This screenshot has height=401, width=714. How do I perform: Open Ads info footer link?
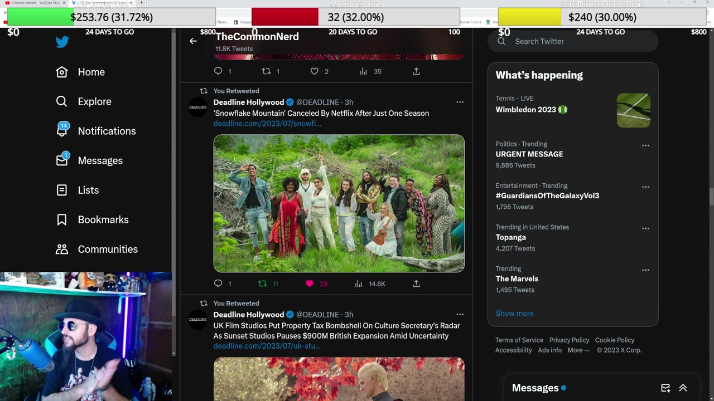[x=550, y=350]
